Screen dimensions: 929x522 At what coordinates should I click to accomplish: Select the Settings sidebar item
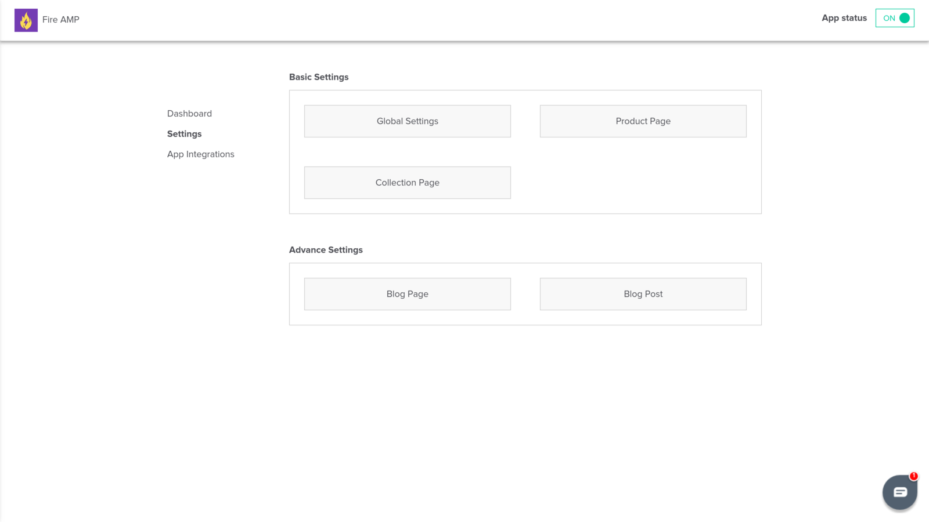(184, 133)
